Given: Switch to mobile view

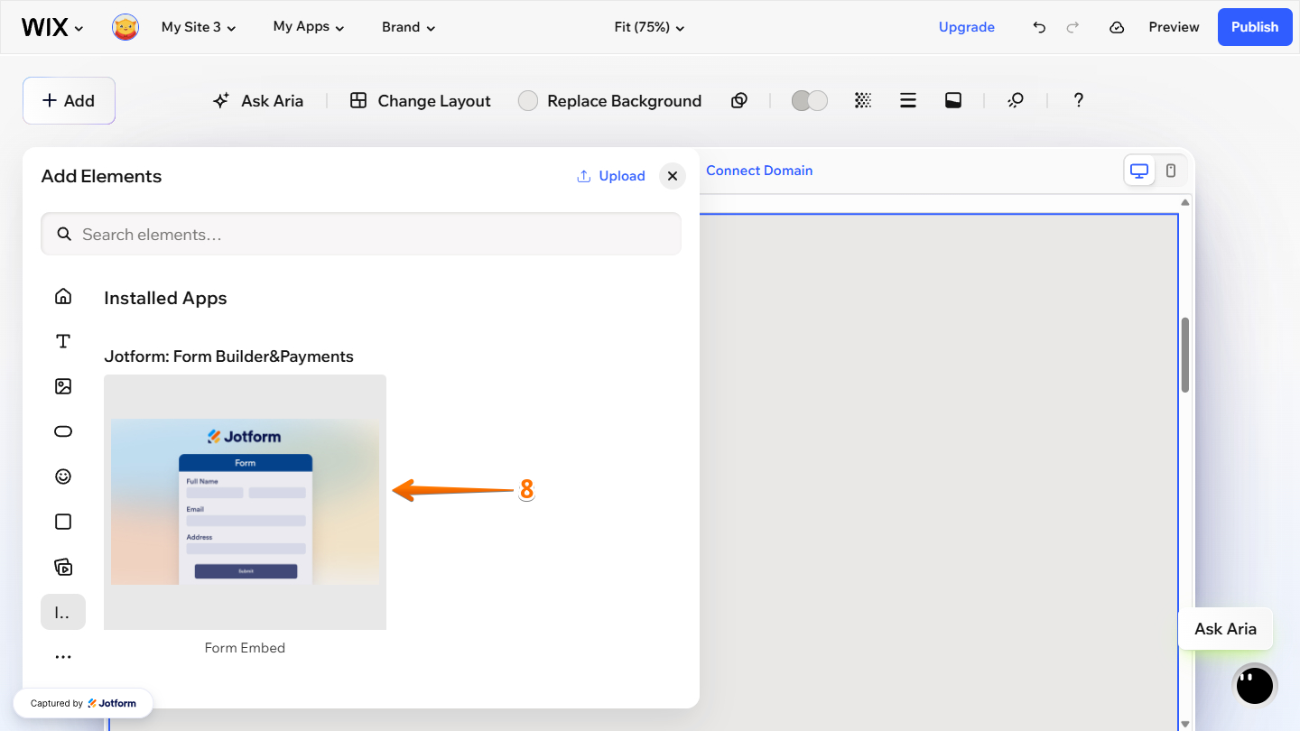Looking at the screenshot, I should 1171,171.
